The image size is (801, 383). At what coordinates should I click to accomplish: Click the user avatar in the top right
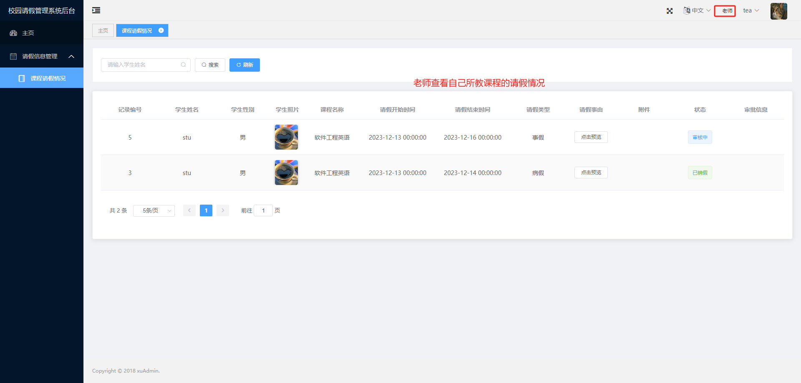778,11
